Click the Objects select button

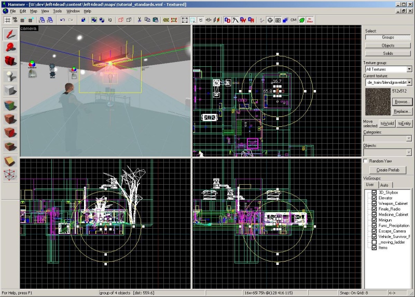click(388, 46)
